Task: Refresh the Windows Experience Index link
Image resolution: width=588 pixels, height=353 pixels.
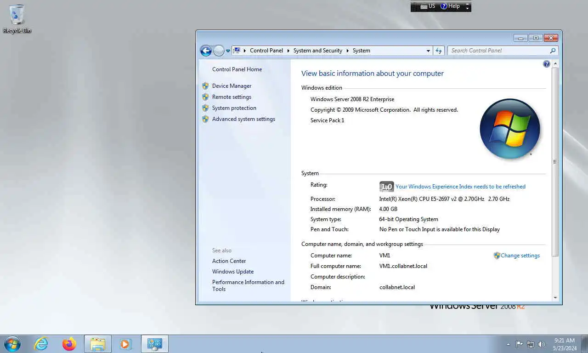Action: point(460,187)
